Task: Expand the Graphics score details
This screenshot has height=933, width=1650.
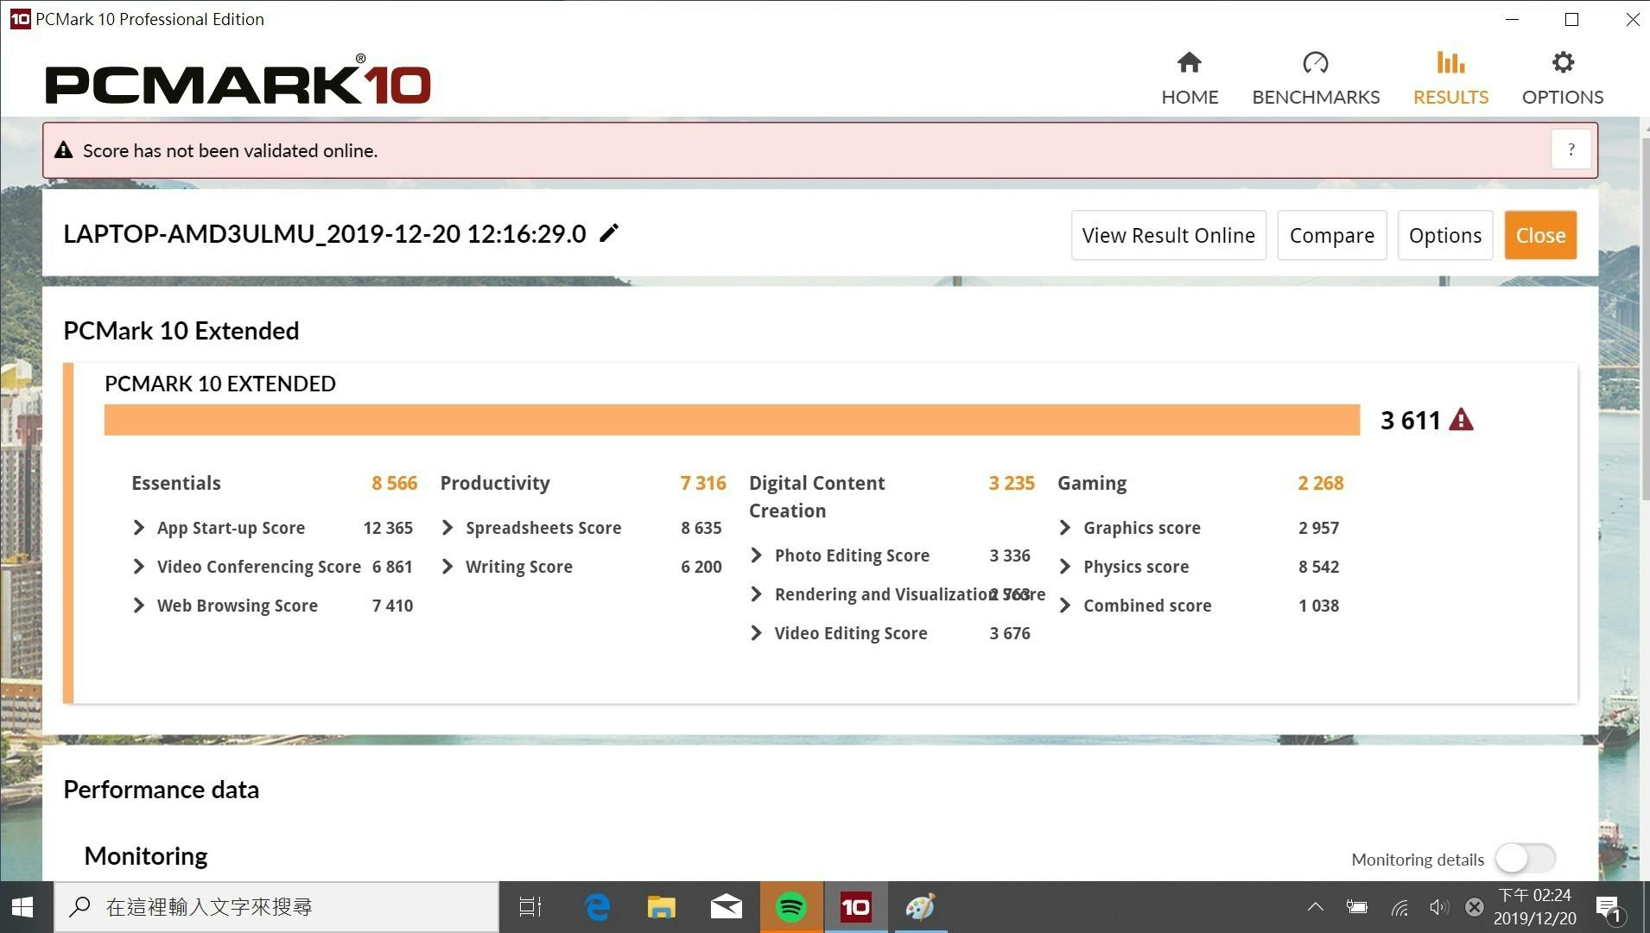Action: click(1065, 528)
